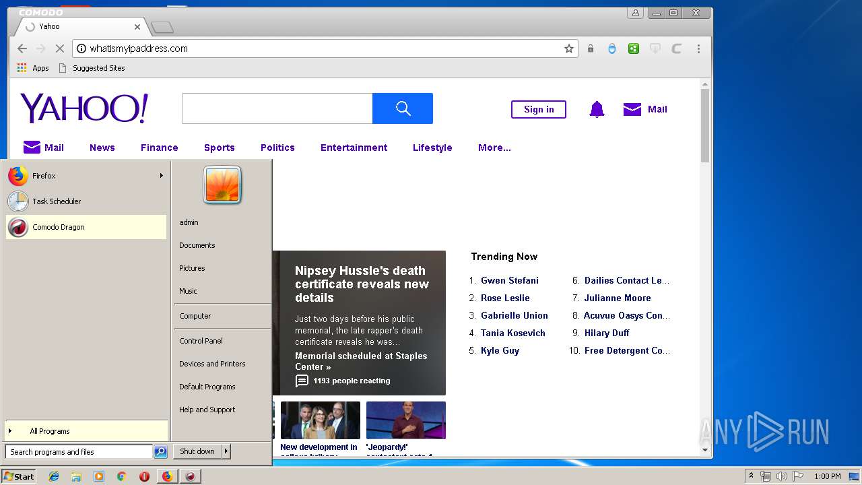
Task: Focus Search programs and files box
Action: [x=79, y=452]
